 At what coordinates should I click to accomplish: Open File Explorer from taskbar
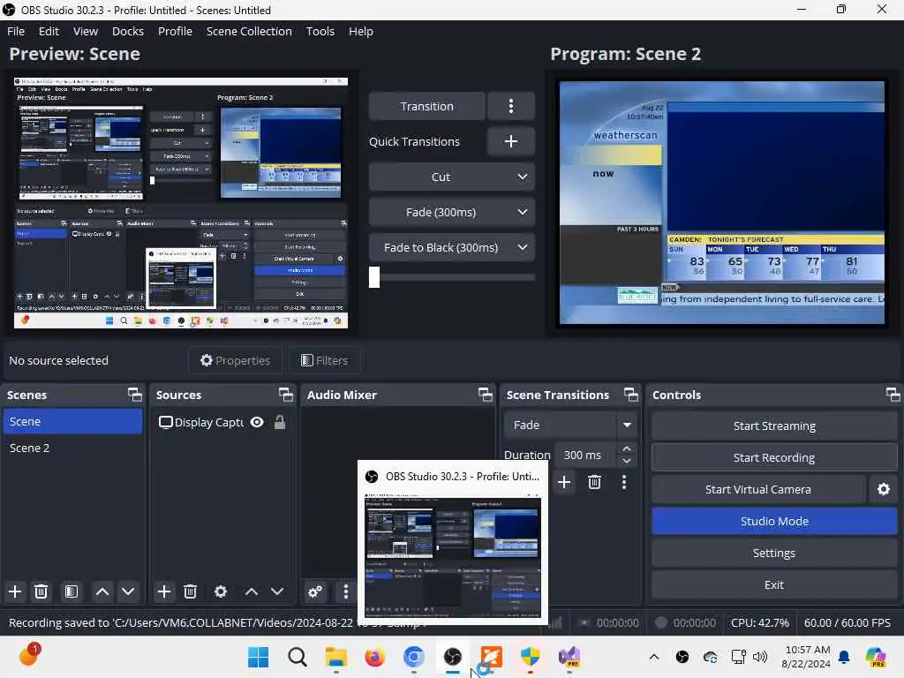[335, 657]
